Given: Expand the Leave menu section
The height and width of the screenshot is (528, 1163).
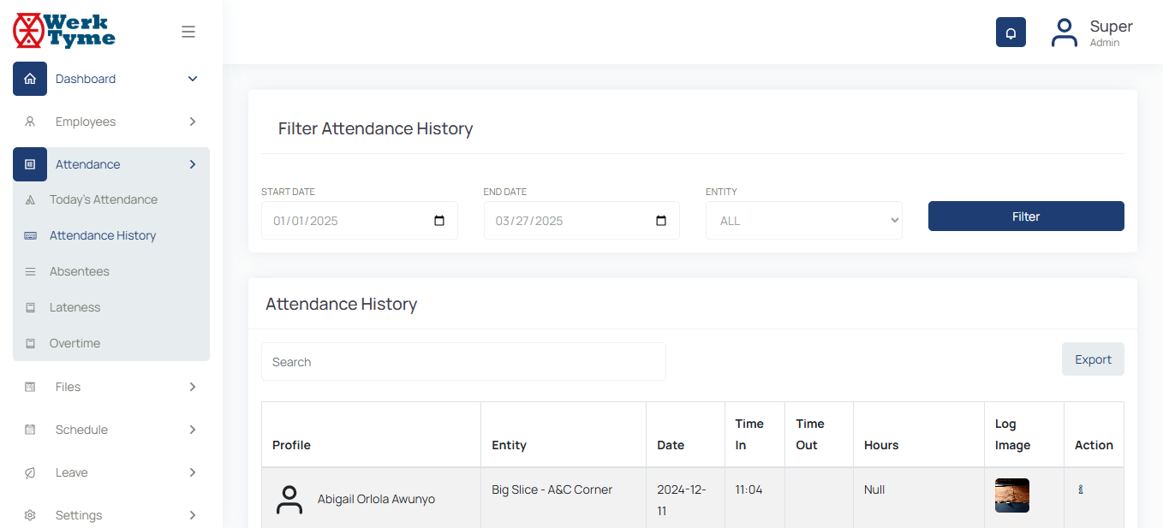Looking at the screenshot, I should pos(111,472).
